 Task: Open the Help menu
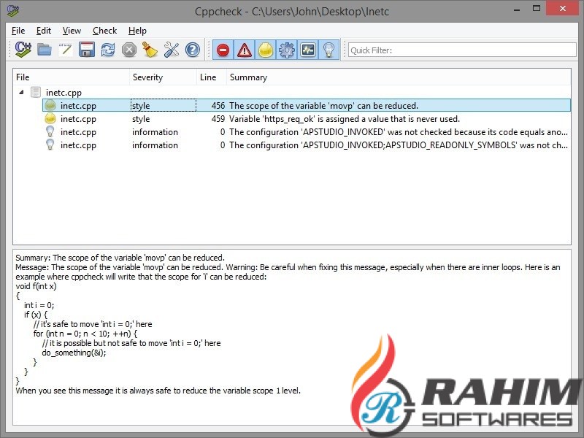tap(137, 31)
